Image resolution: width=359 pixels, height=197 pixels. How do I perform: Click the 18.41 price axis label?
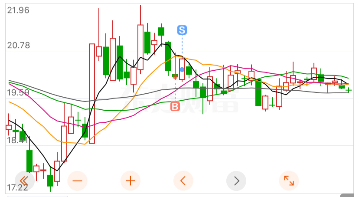(x=17, y=140)
